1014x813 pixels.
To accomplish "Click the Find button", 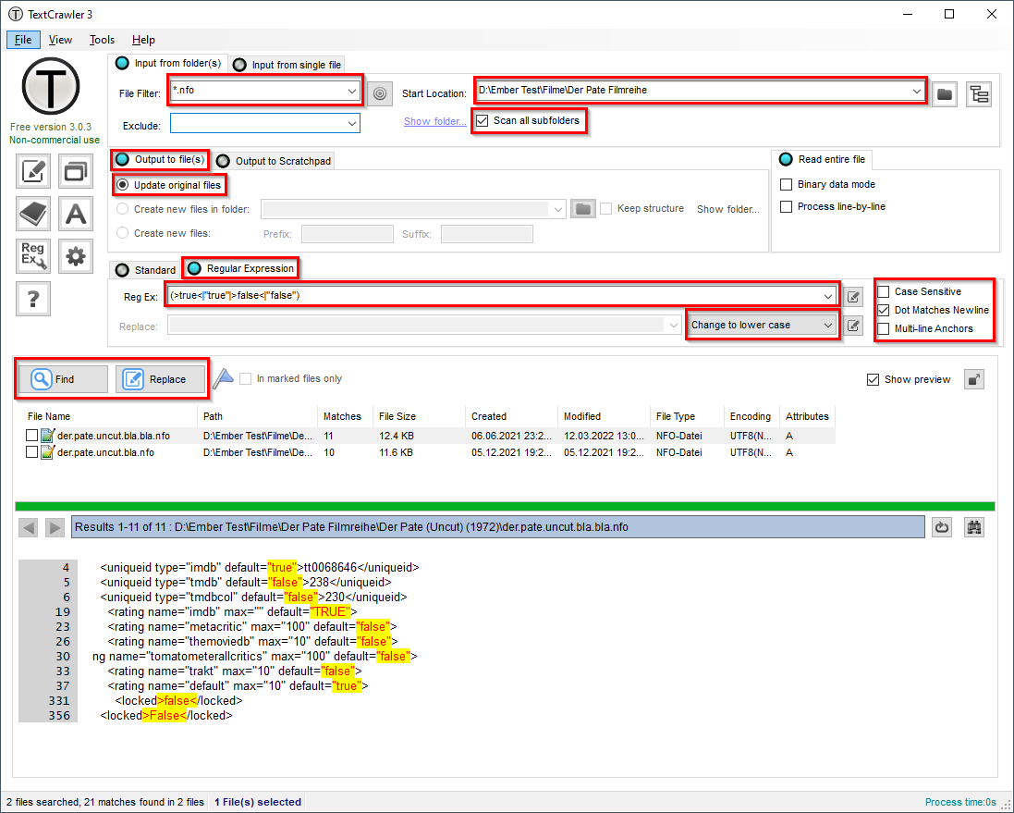I will 63,379.
